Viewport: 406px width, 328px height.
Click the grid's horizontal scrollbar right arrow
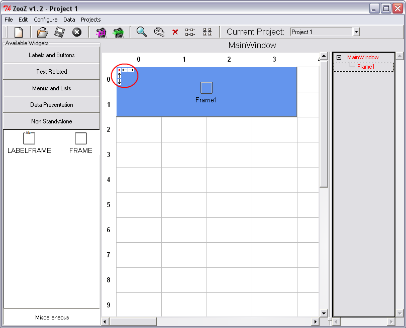(x=315, y=321)
